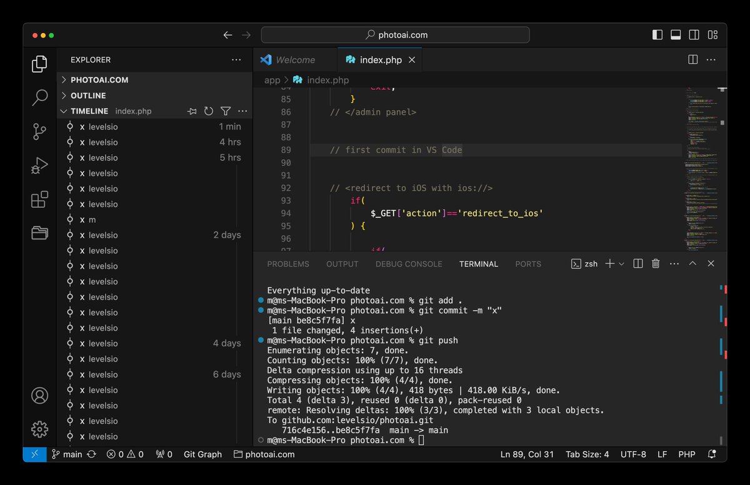Click main branch in status bar
This screenshot has height=485, width=750.
click(67, 454)
